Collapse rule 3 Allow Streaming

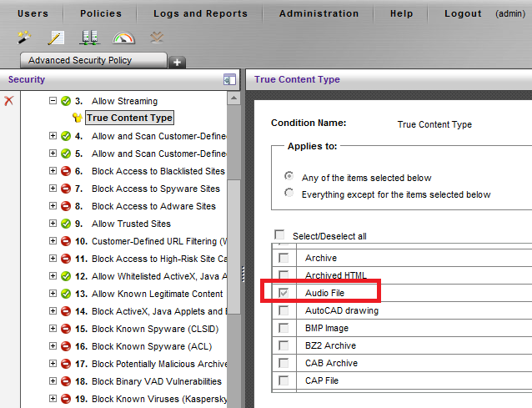[x=53, y=101]
